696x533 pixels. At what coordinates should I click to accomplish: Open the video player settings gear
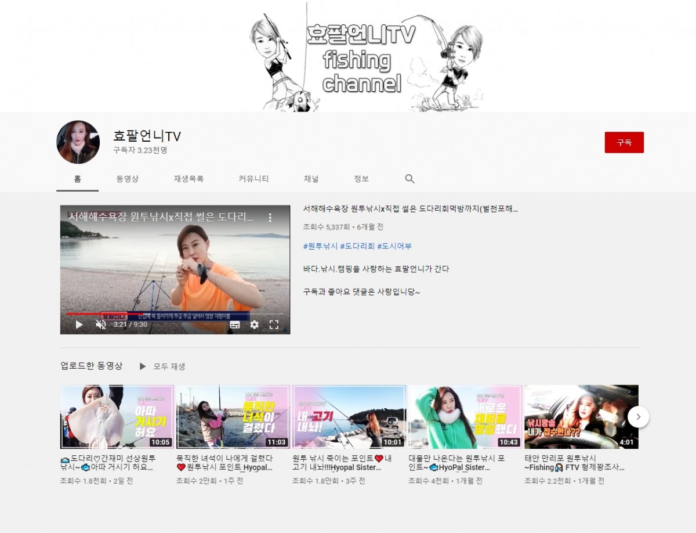(254, 325)
